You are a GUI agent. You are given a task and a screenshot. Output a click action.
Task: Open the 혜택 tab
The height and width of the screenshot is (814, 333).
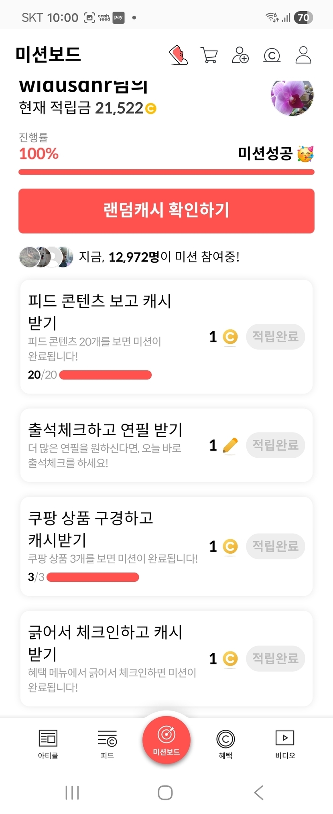click(225, 744)
